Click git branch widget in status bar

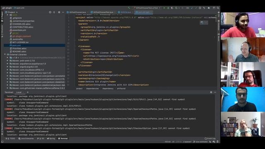pos(200,142)
